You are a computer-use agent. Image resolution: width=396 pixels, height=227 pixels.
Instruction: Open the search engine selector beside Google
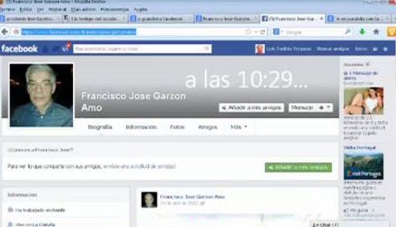tap(277, 32)
